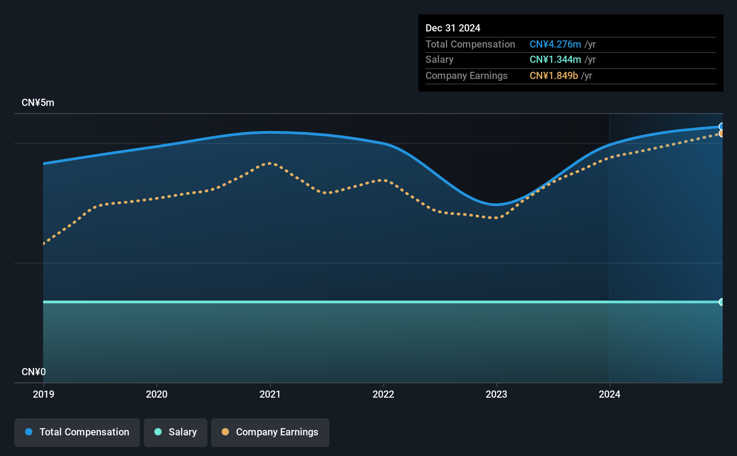Click the Total Compensation endpoint marker on chart

[x=721, y=127]
